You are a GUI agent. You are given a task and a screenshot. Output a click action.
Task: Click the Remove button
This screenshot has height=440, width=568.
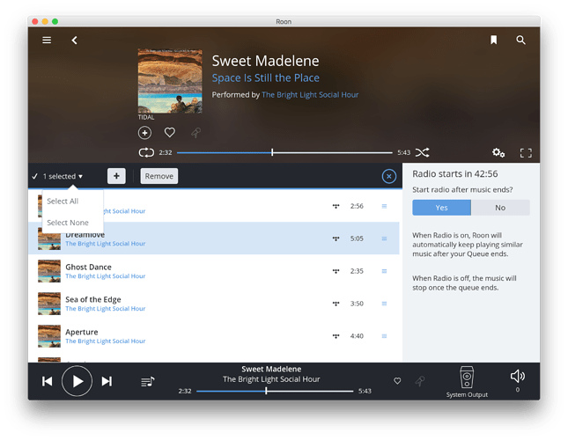[159, 176]
